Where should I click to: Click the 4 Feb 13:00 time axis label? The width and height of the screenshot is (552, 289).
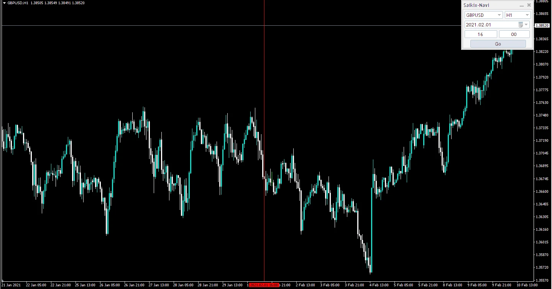coord(379,285)
